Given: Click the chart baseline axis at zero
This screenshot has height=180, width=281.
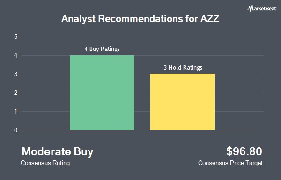Looking at the screenshot, I should (142, 130).
